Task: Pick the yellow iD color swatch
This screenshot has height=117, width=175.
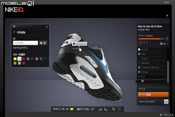Action: (15, 59)
